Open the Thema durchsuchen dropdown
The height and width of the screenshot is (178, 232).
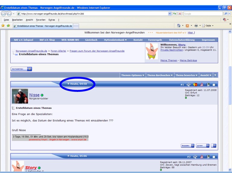point(160,75)
